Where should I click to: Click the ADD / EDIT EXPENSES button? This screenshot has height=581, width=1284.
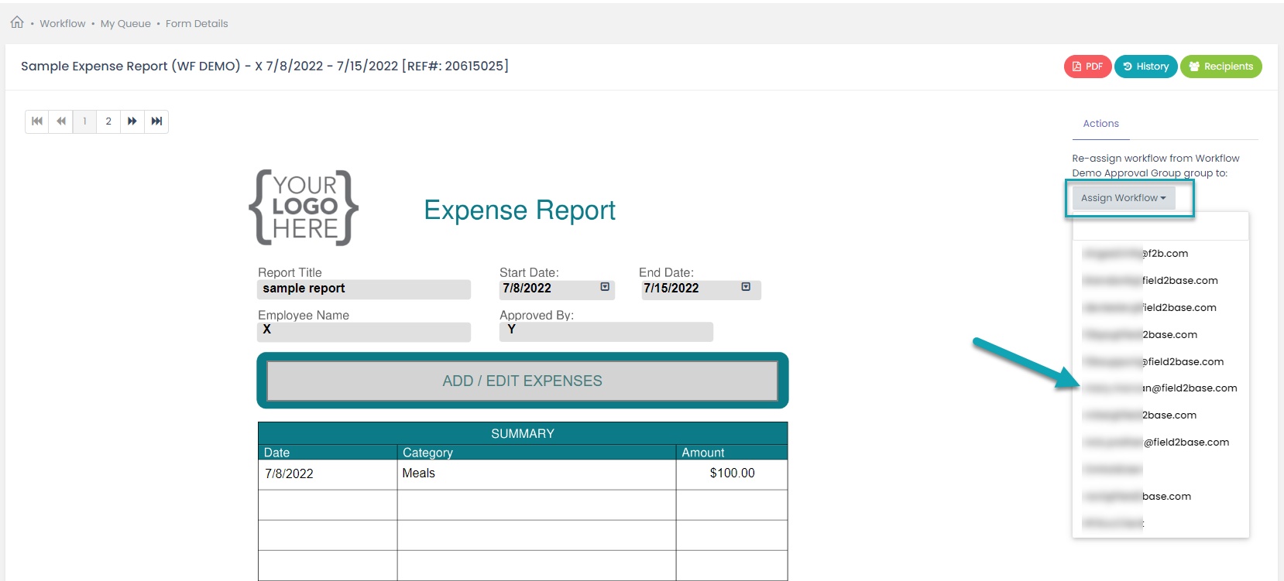pyautogui.click(x=523, y=381)
